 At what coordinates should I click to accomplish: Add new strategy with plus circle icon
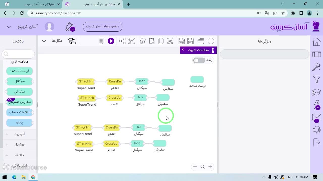pos(211,41)
